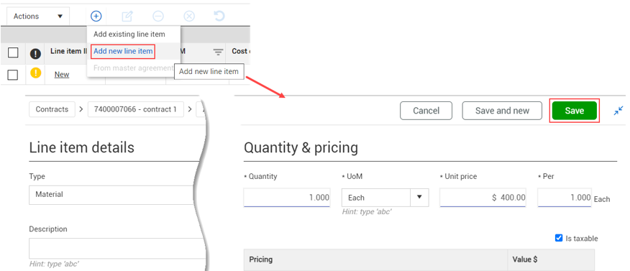Viewport: 630px width, 271px height.
Task: Open 7400007066 - contract 1 breadcrumb
Action: tap(135, 109)
